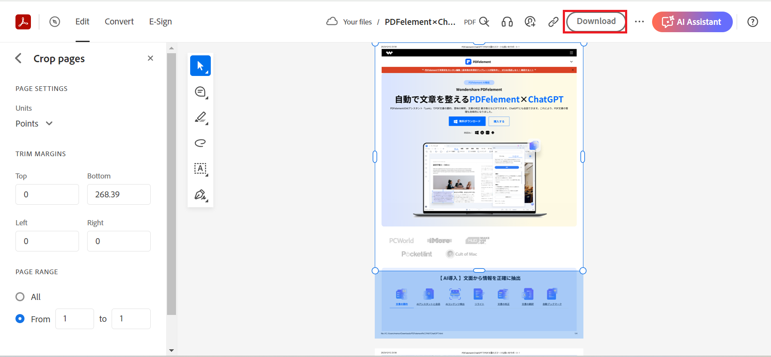
Task: Choose the Highlight pen tool
Action: 200,117
